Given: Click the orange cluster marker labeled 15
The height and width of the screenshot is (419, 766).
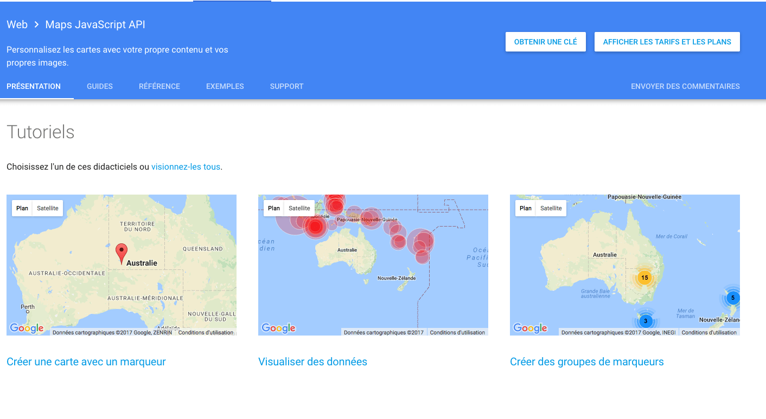Looking at the screenshot, I should 644,278.
